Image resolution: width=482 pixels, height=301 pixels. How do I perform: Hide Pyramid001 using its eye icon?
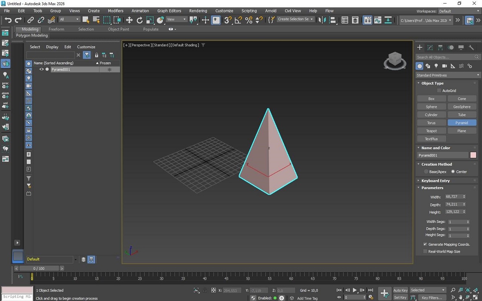[41, 70]
